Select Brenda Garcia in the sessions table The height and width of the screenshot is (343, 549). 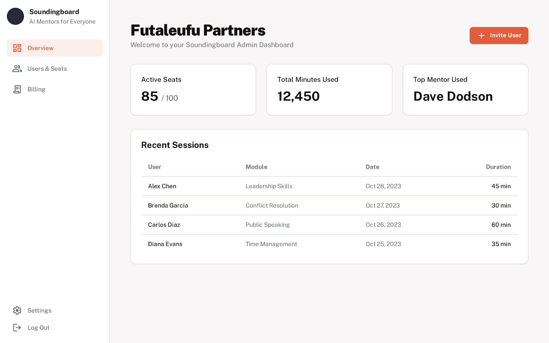[x=168, y=205]
